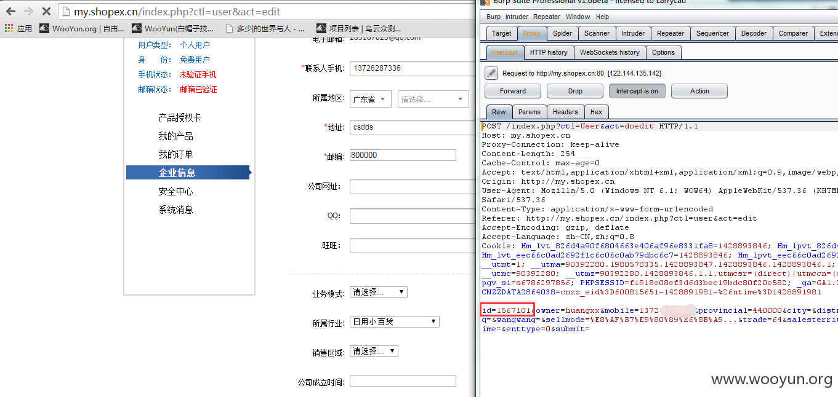Screen dimensions: 838x397
Task: Switch to the Proxy tab
Action: point(532,33)
